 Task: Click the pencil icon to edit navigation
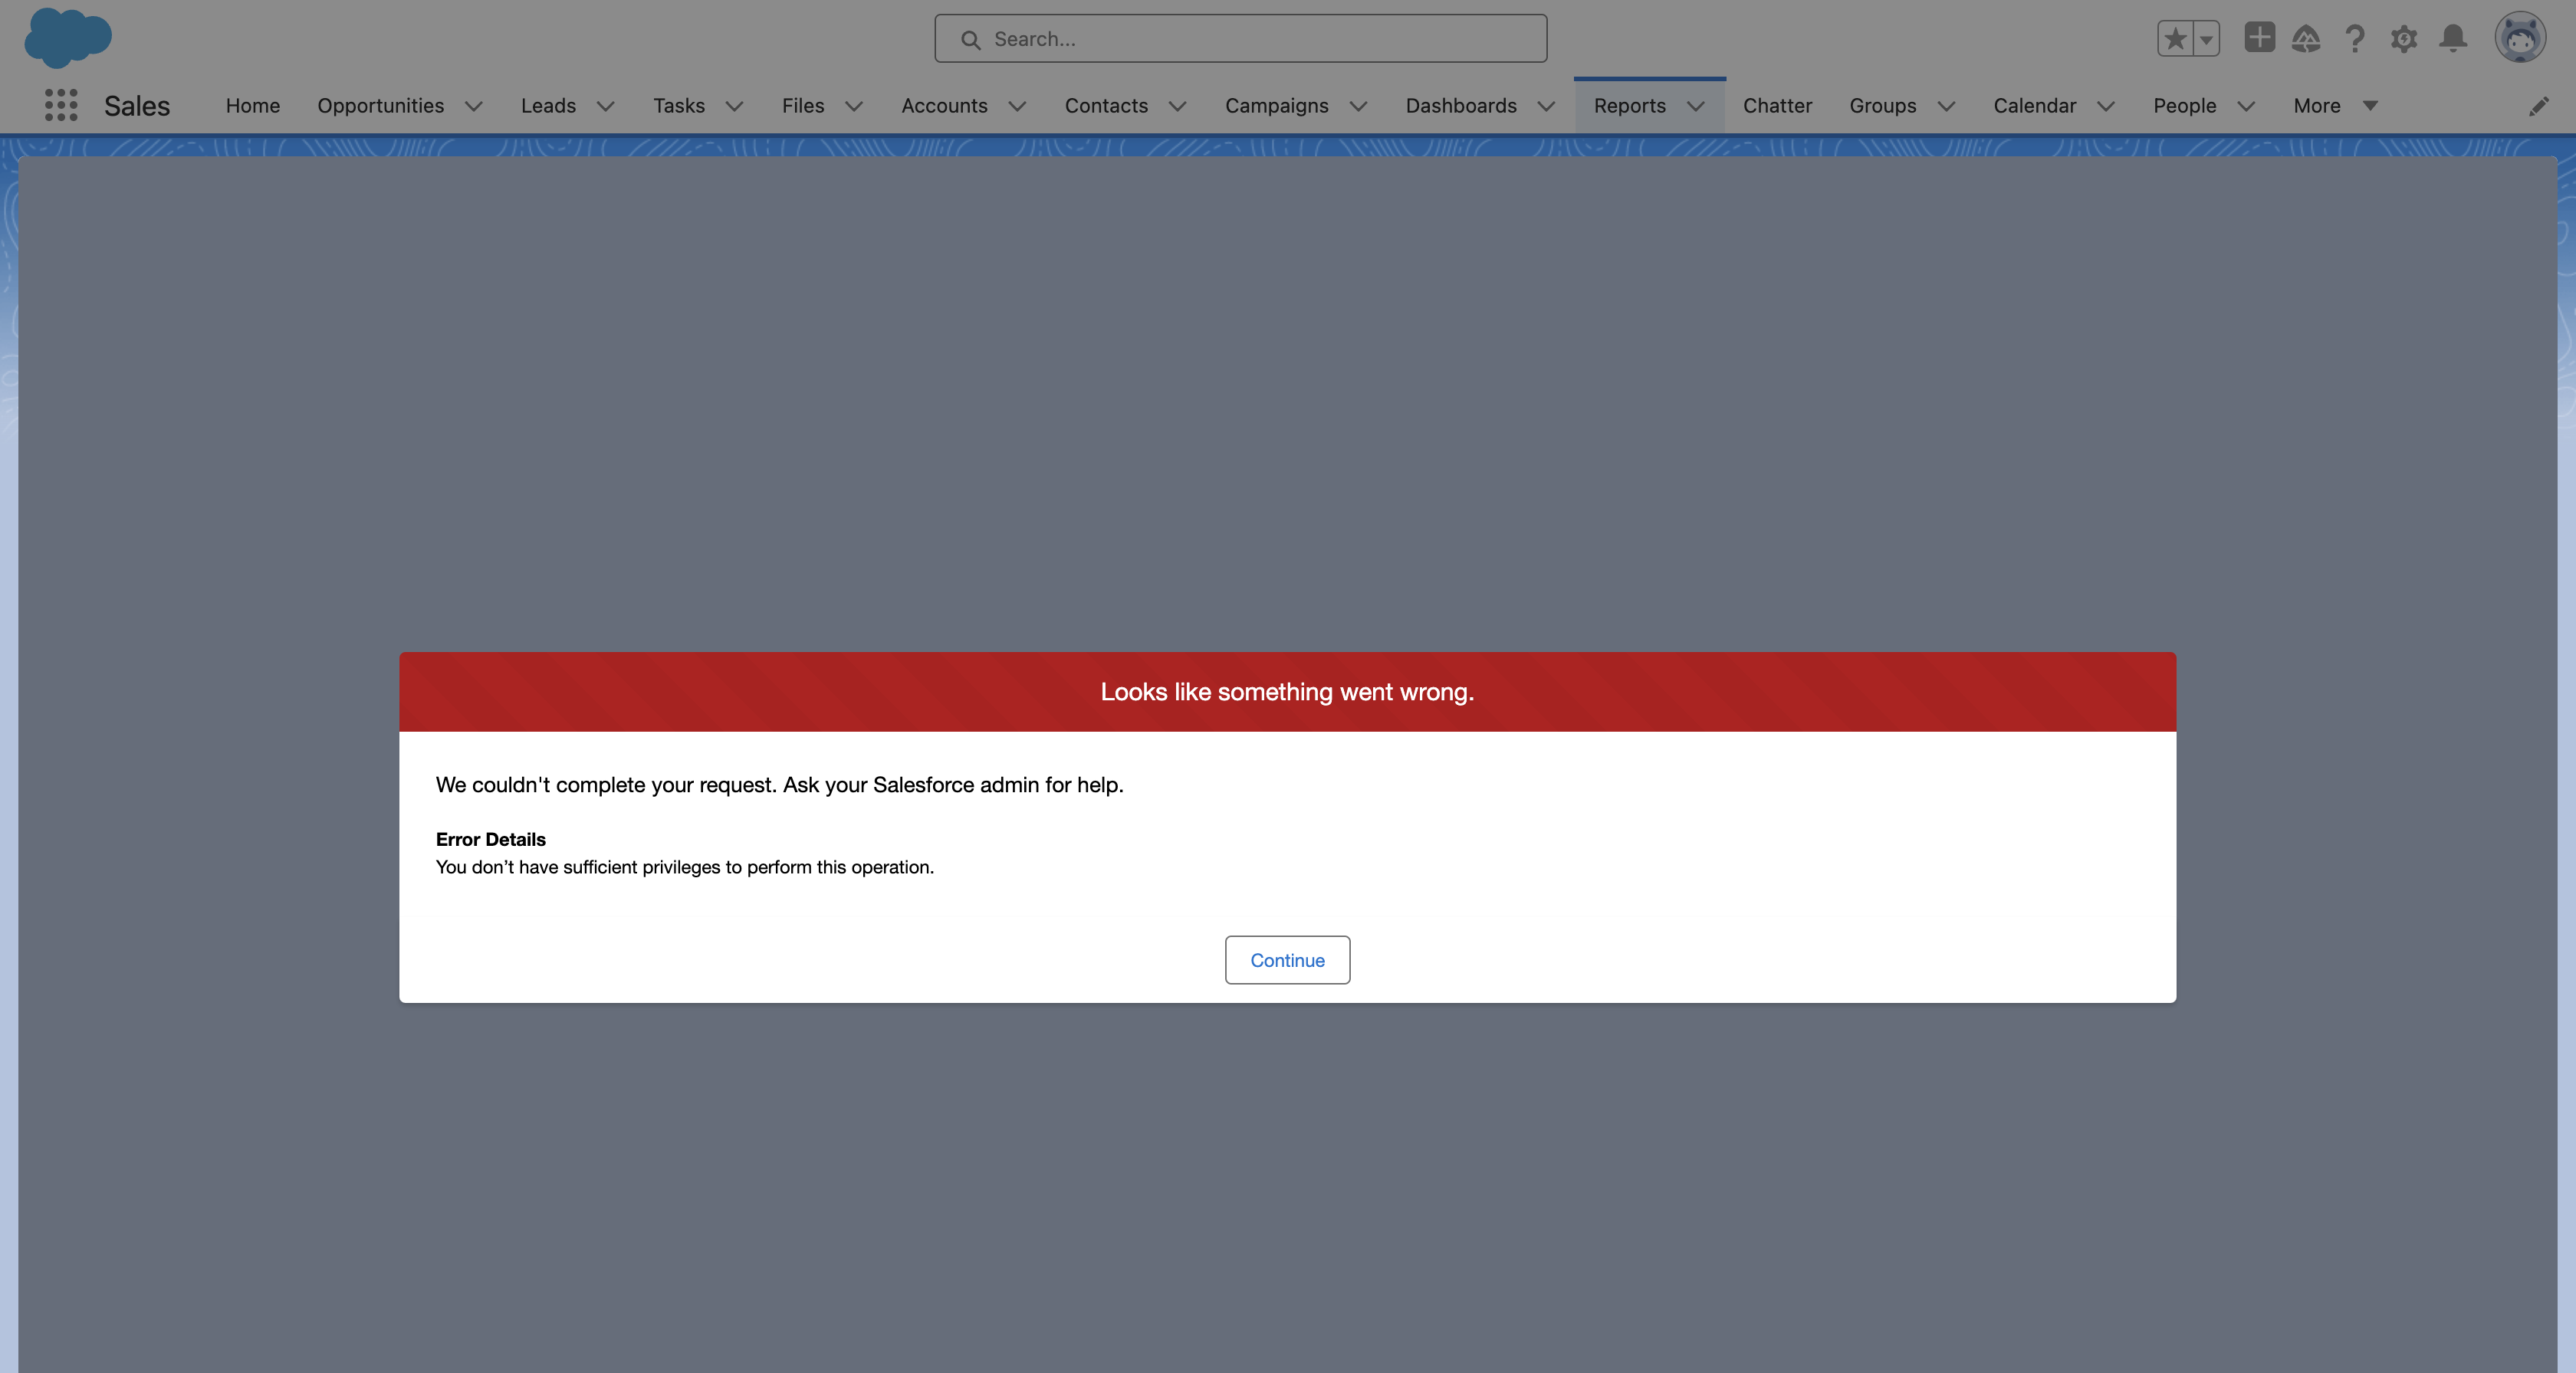(2538, 106)
